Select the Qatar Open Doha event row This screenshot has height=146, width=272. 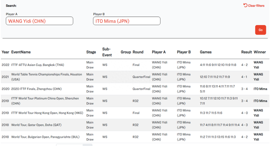135,125
